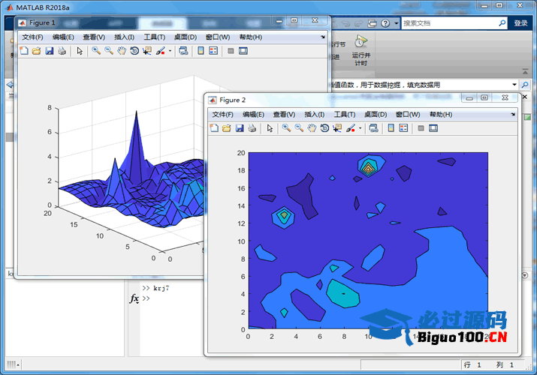Save figure icon in Figure 1 toolbar
The image size is (537, 375).
[x=50, y=51]
